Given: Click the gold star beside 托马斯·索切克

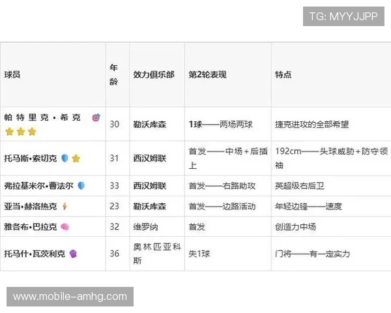Looking at the screenshot, I should tap(76, 158).
